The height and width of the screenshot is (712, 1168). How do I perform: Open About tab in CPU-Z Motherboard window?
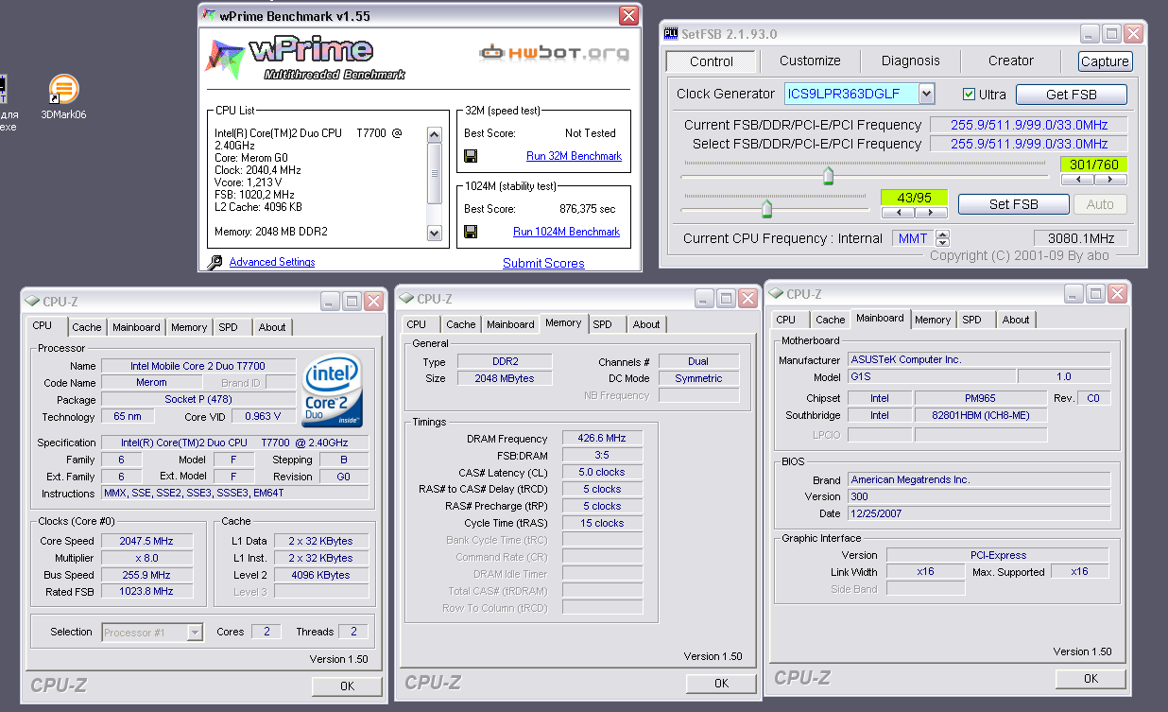(x=1016, y=320)
